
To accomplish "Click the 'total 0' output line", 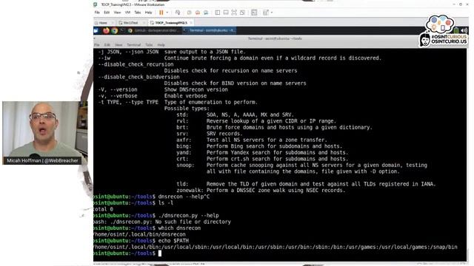I will (104, 209).
